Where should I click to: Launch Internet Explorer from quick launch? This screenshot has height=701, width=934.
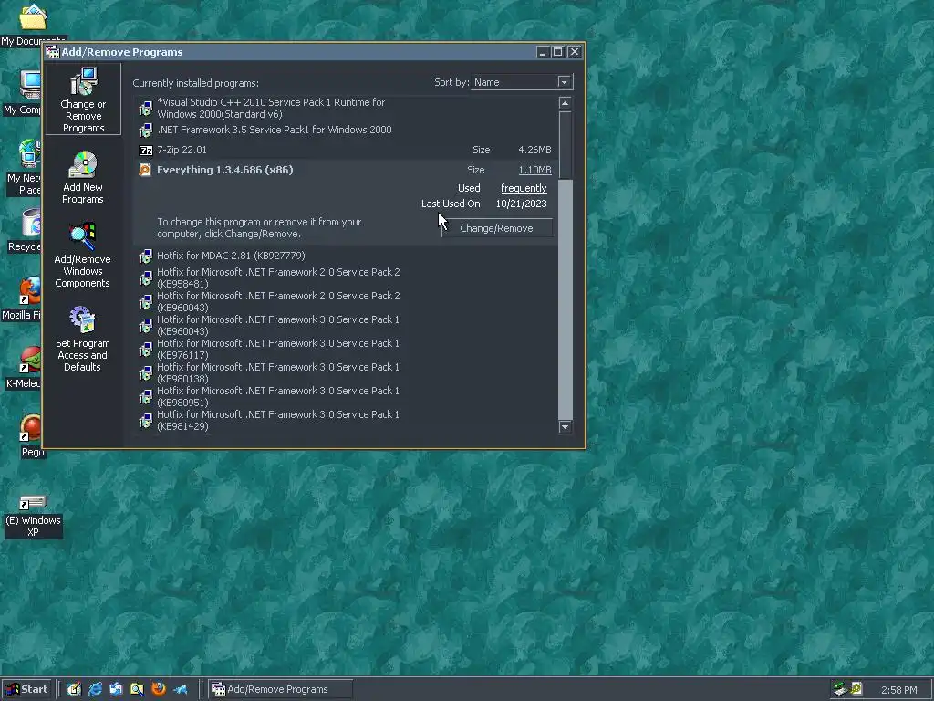click(95, 689)
